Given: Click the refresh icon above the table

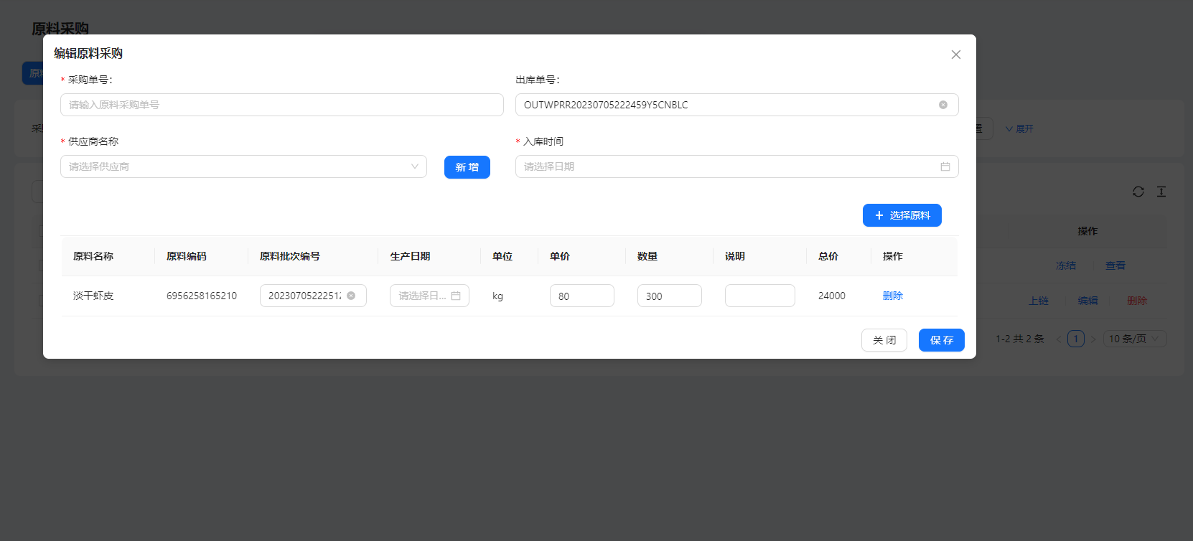Looking at the screenshot, I should 1138,192.
